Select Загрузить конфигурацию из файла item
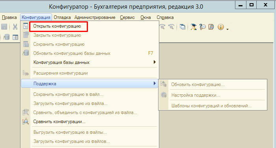 pyautogui.click(x=90, y=103)
